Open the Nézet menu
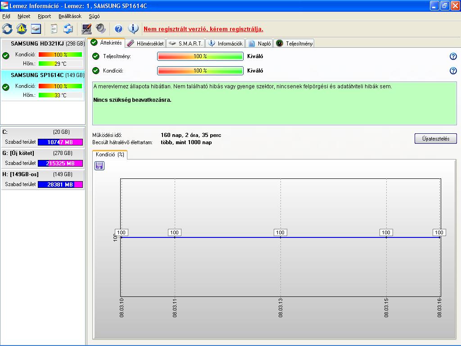461x346 pixels. 24,16
